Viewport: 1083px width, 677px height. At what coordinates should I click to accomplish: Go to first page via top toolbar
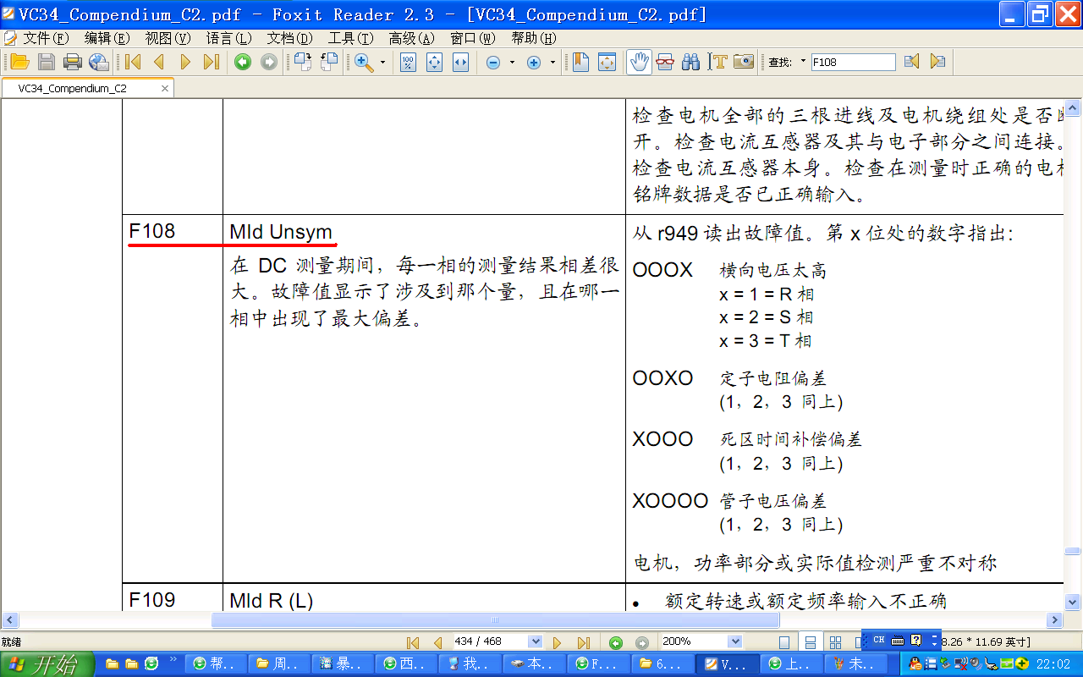pos(133,62)
